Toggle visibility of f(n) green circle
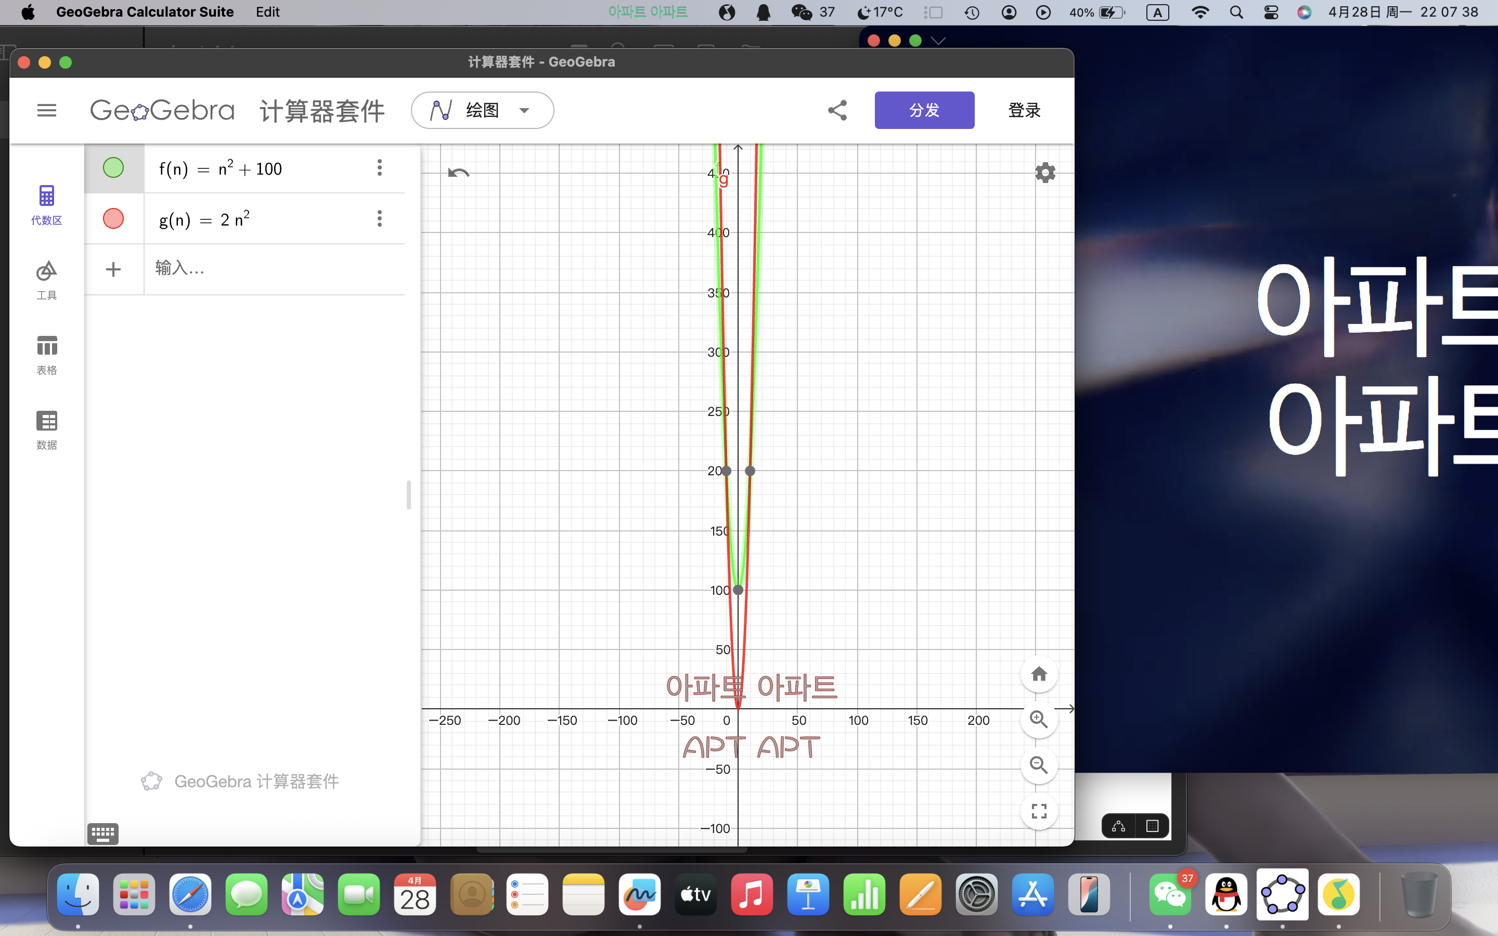Screen dimensions: 1498x936 point(113,168)
